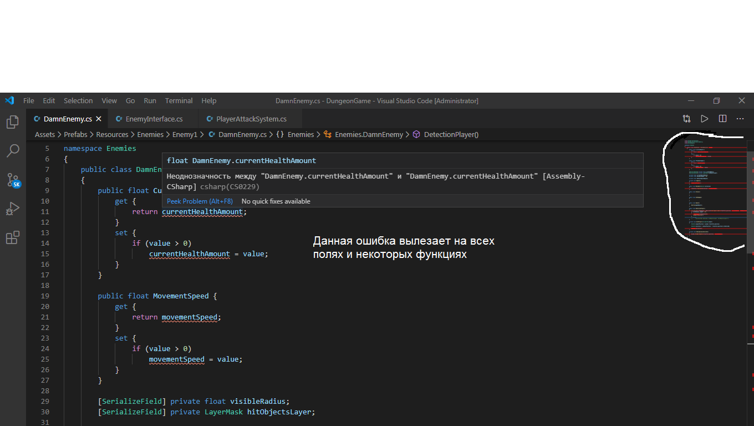Switch to the DamnEnemy.cs tab
The image size is (754, 426).
(67, 119)
